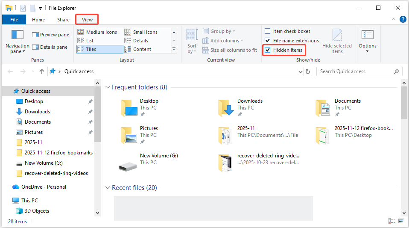Click navigation pane scroll up arrow
This screenshot has height=228, width=409.
(98, 83)
